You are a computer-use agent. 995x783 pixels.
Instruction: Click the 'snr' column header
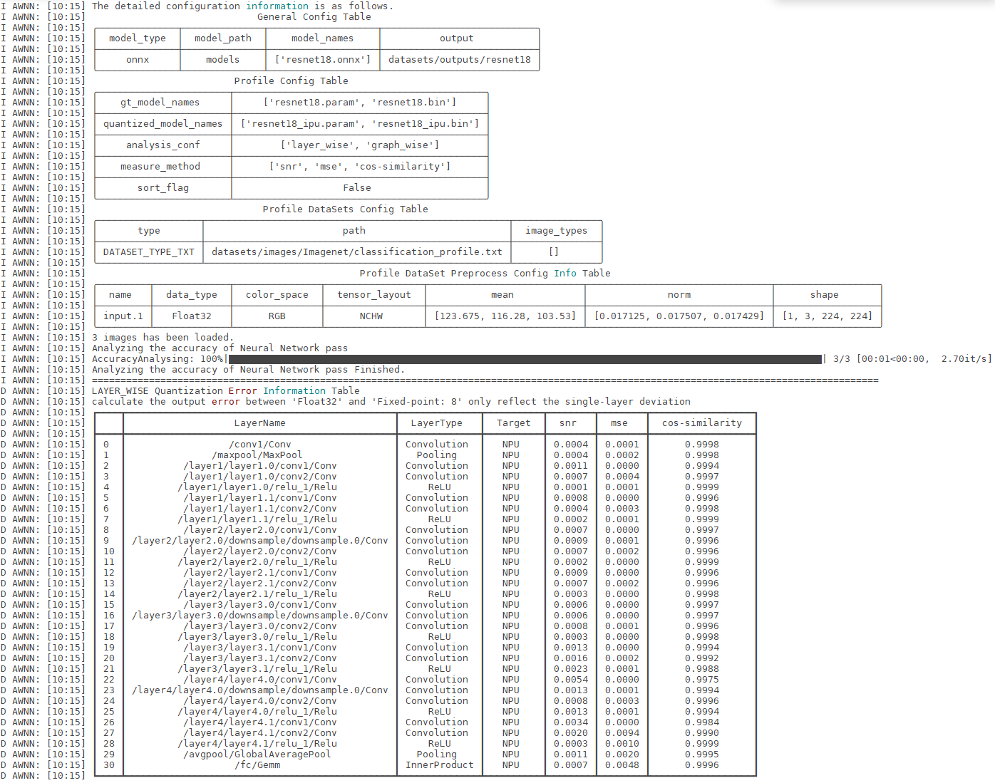coord(568,423)
